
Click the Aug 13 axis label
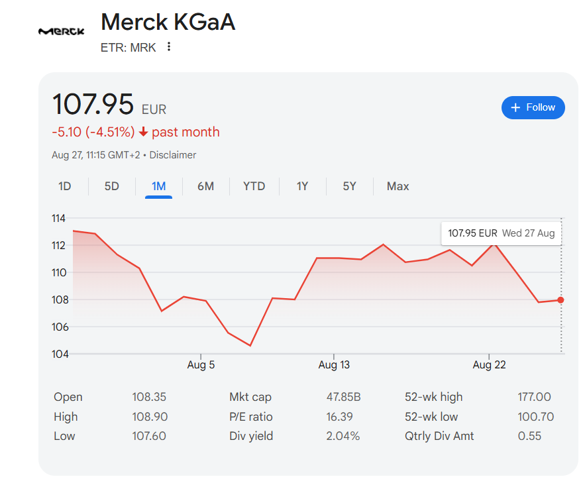[334, 365]
